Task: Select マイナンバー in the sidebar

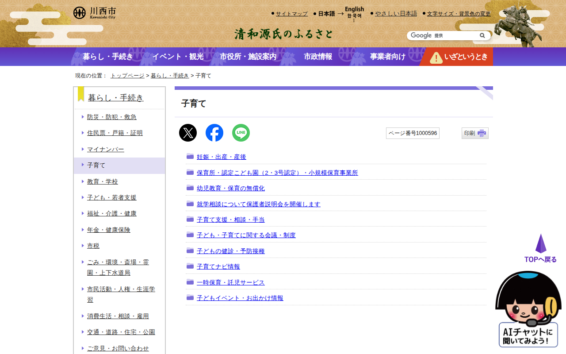Action: click(x=105, y=149)
